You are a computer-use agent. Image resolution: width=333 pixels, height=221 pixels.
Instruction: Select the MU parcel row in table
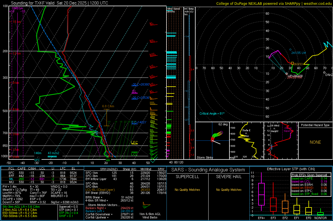pos(43,182)
